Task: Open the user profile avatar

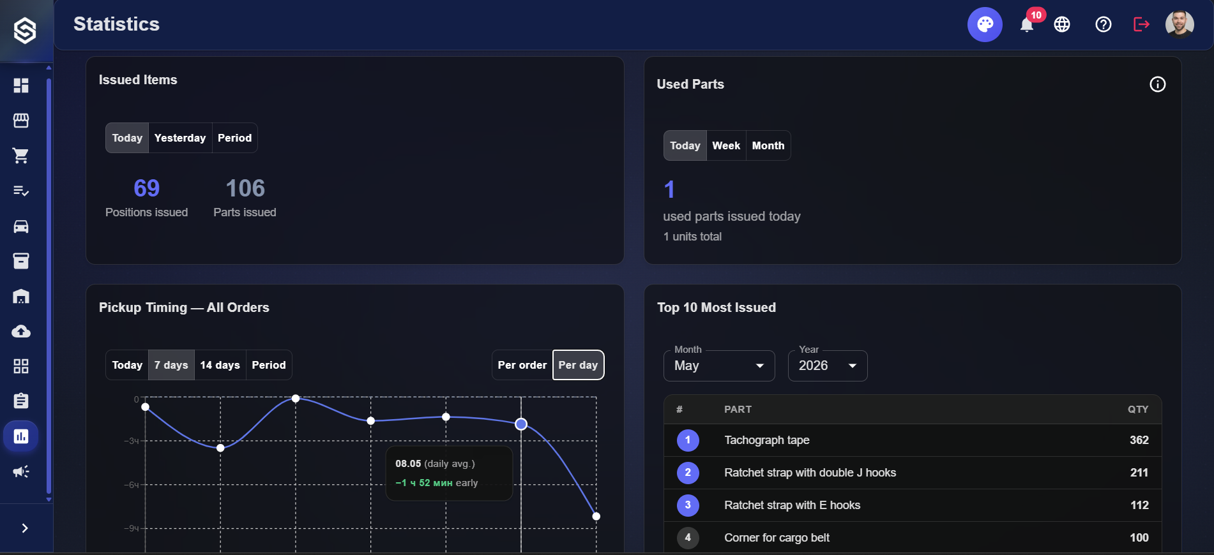Action: (1180, 24)
